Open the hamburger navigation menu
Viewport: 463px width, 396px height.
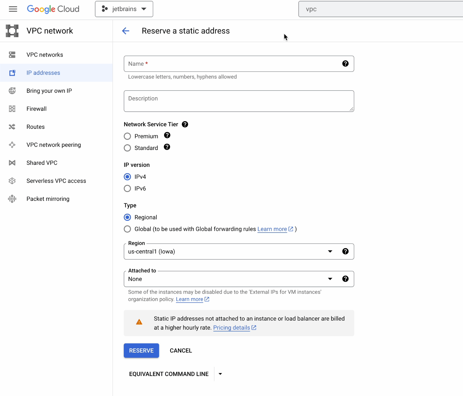pos(13,9)
